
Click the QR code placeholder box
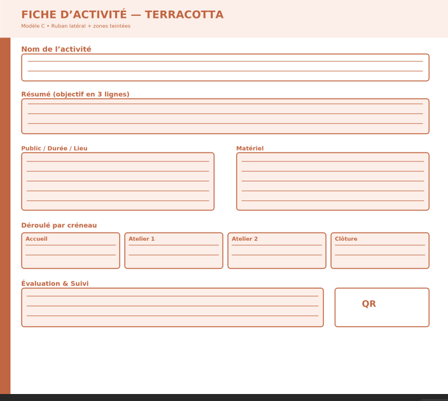(x=382, y=308)
